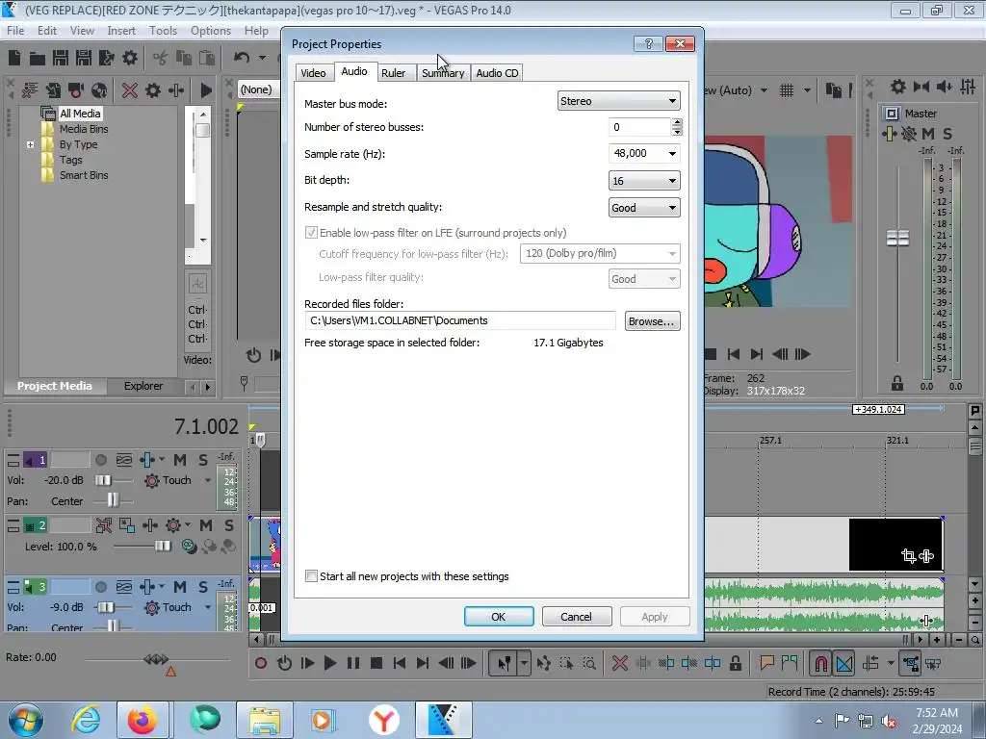
Task: Open the Tools menu
Action: click(163, 30)
